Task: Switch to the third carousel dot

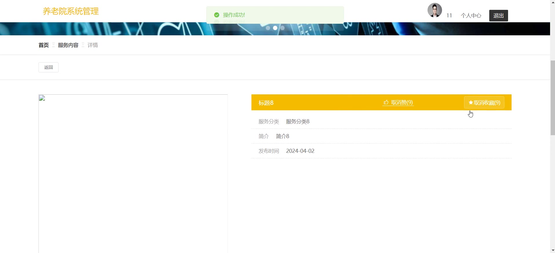Action: 282,28
